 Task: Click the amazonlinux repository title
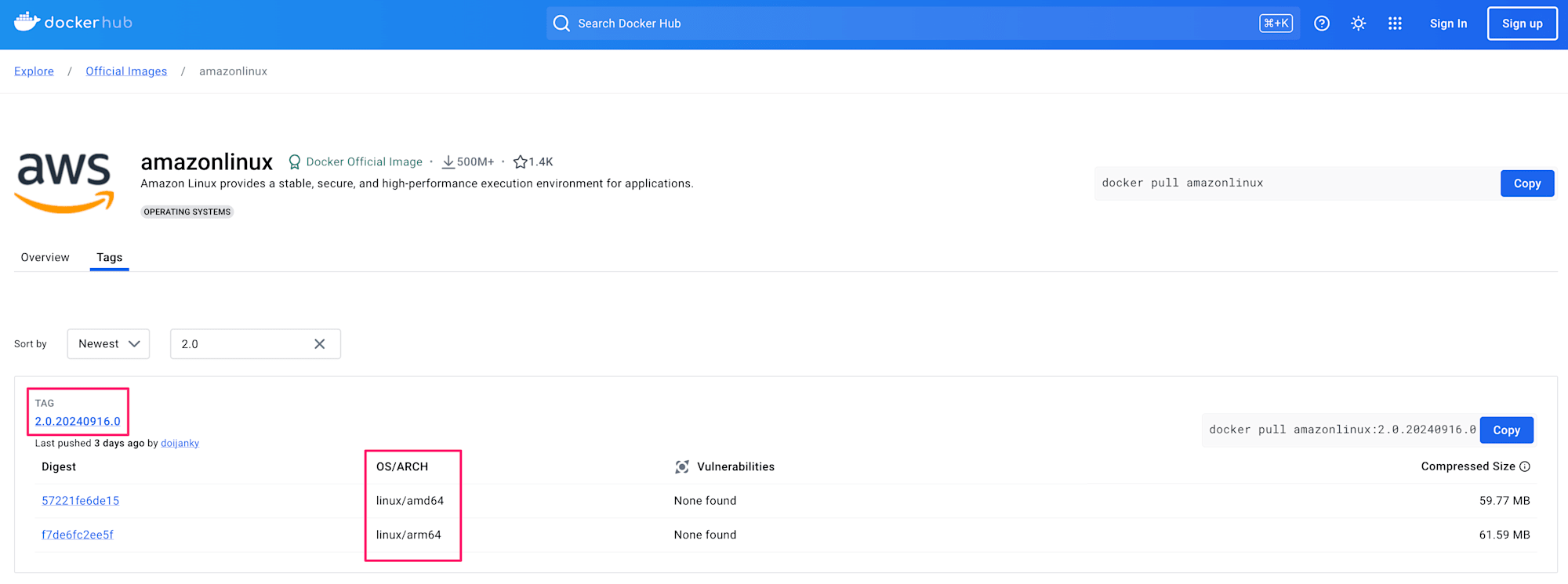[207, 162]
